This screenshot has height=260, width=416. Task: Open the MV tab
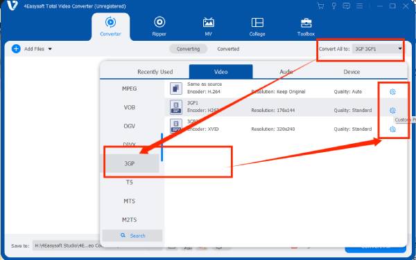208,27
